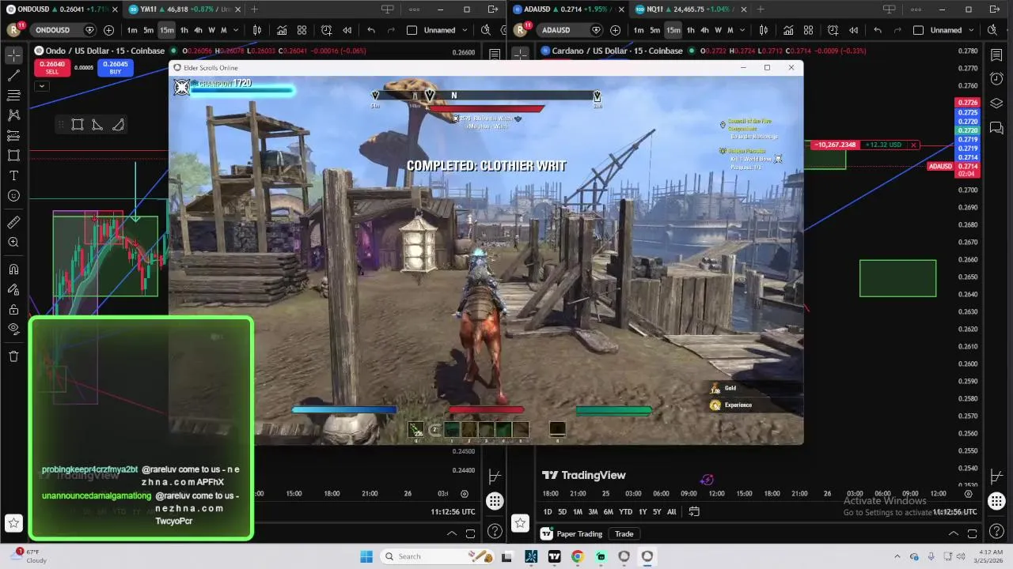
Task: Click trash remove objects icon
Action: tap(13, 356)
